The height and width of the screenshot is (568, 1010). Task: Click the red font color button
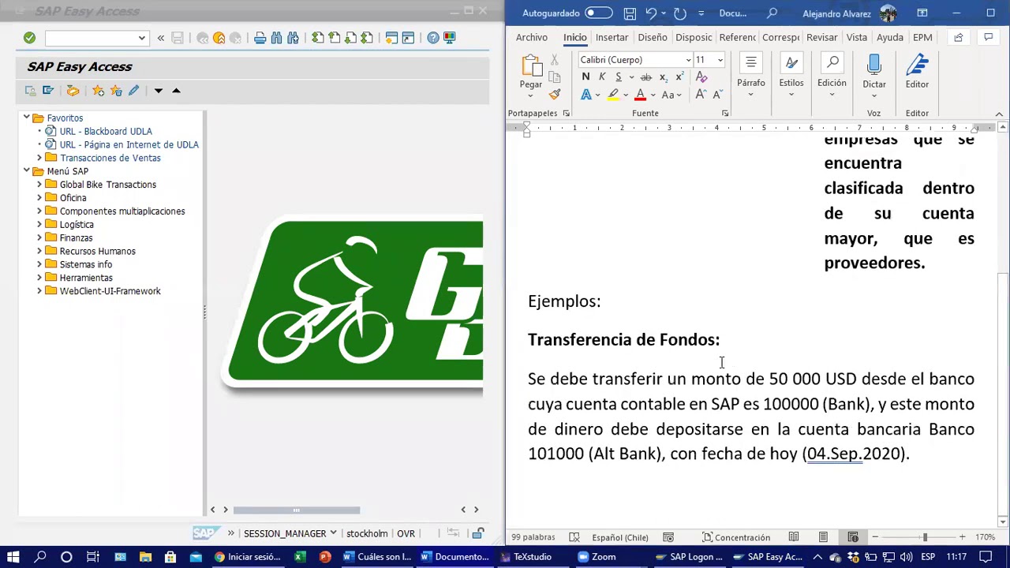(640, 95)
